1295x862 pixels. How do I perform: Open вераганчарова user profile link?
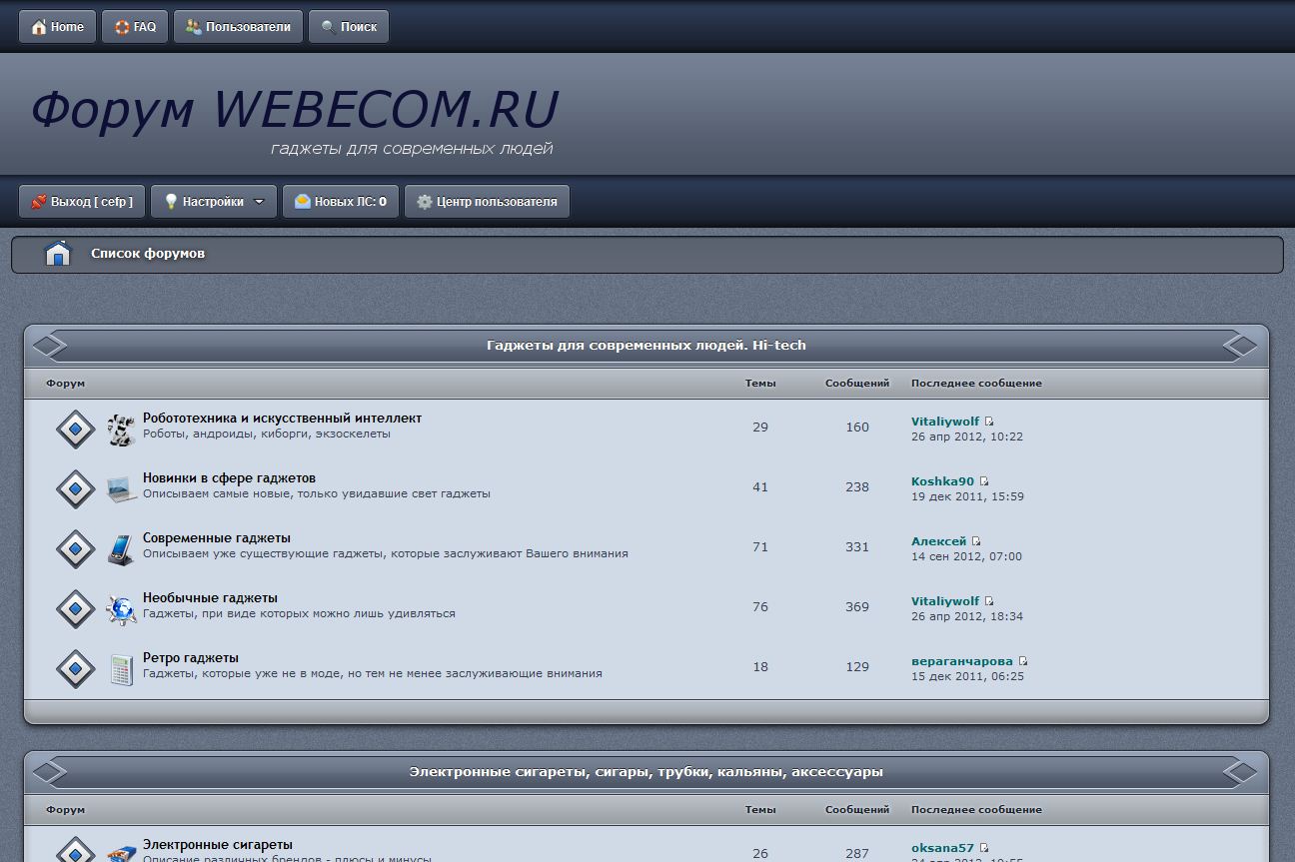[961, 661]
